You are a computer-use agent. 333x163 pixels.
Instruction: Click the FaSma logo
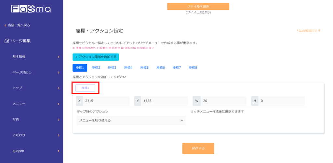coord(31,9)
